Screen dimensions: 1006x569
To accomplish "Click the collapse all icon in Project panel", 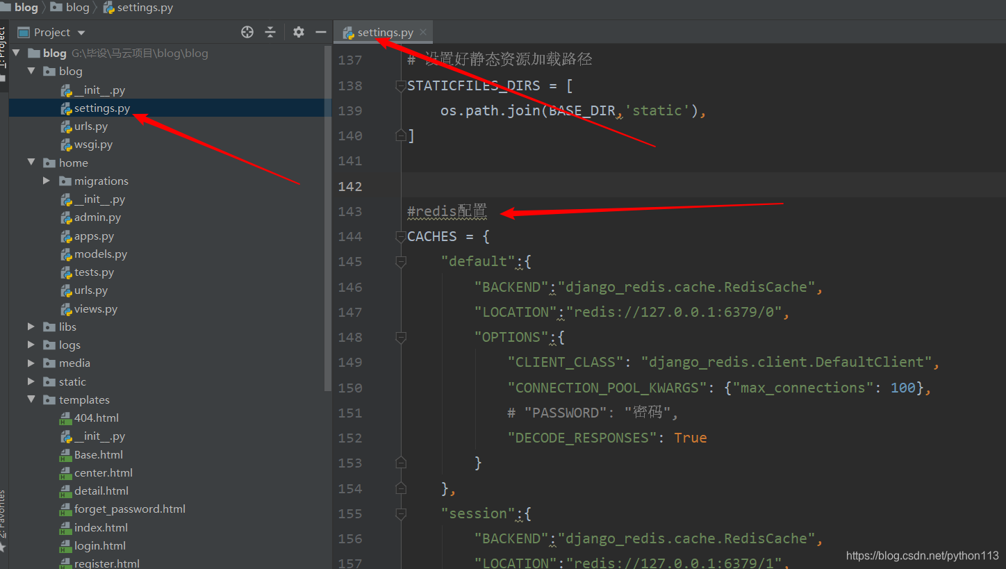I will pyautogui.click(x=270, y=32).
